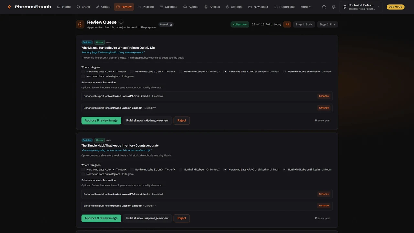The width and height of the screenshot is (414, 233).
Task: Check Northwind Labs on X for Inventory Counts post
Action: point(180,170)
